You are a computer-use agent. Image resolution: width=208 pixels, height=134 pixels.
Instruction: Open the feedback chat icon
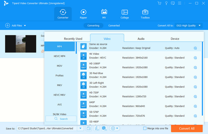pyautogui.click(x=173, y=3)
